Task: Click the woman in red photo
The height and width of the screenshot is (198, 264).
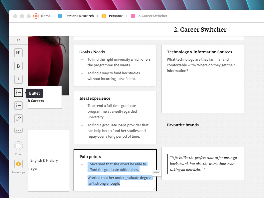Action: [x=49, y=66]
